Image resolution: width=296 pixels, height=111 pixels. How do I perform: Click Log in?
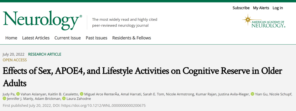click(278, 8)
